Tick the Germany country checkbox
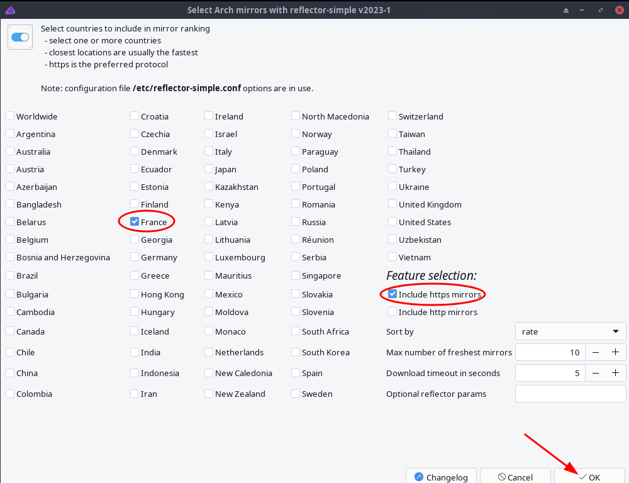 pyautogui.click(x=135, y=257)
